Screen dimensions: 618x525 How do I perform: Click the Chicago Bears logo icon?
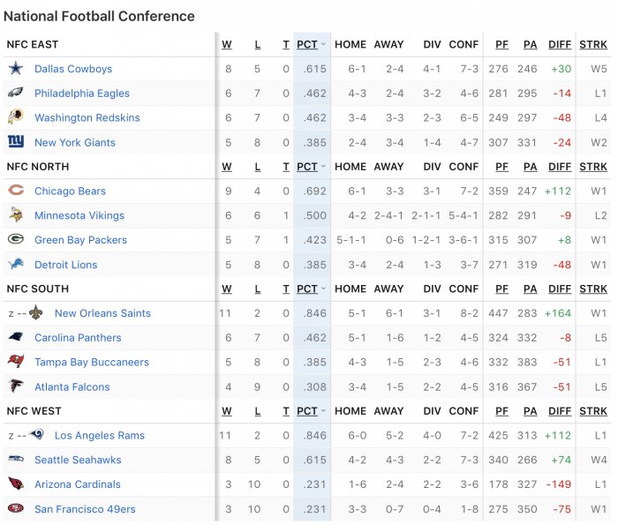click(x=16, y=191)
